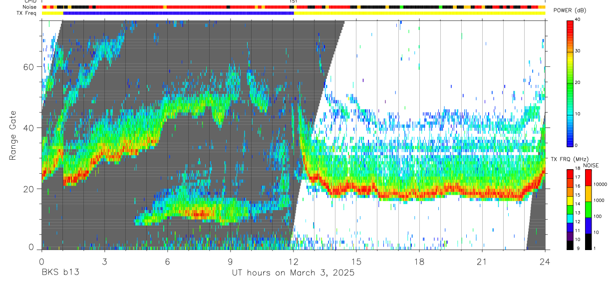Click the 'BKS b13' radar beam label
The height and width of the screenshot is (283, 613).
(60, 273)
